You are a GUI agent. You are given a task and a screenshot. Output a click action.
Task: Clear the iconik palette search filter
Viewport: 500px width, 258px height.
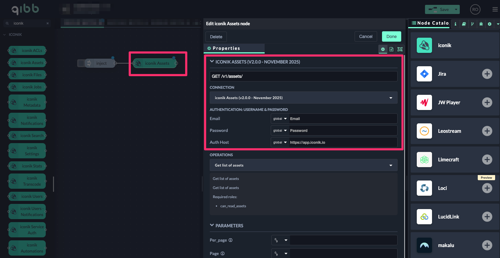[x=48, y=23]
